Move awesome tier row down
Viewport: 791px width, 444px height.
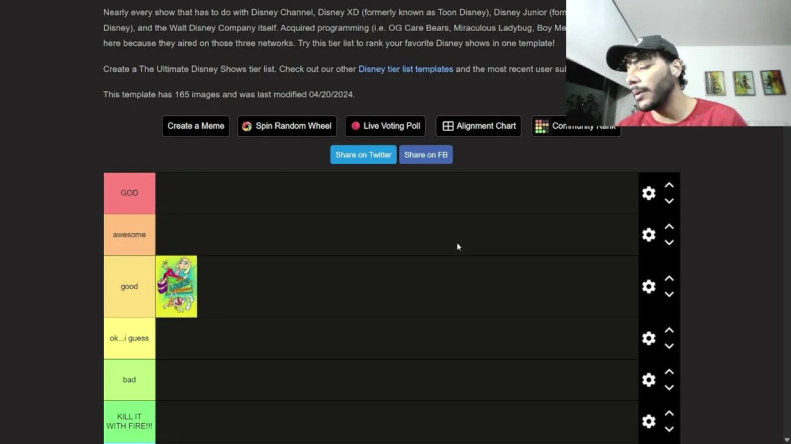(669, 243)
